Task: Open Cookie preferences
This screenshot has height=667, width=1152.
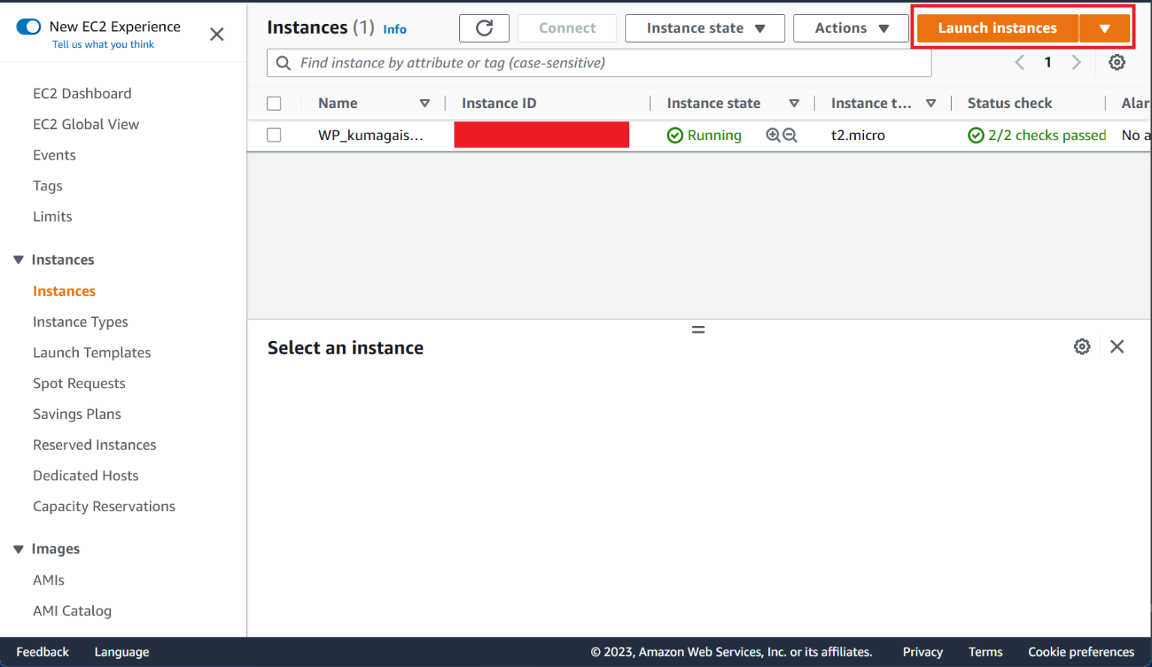Action: (1080, 651)
